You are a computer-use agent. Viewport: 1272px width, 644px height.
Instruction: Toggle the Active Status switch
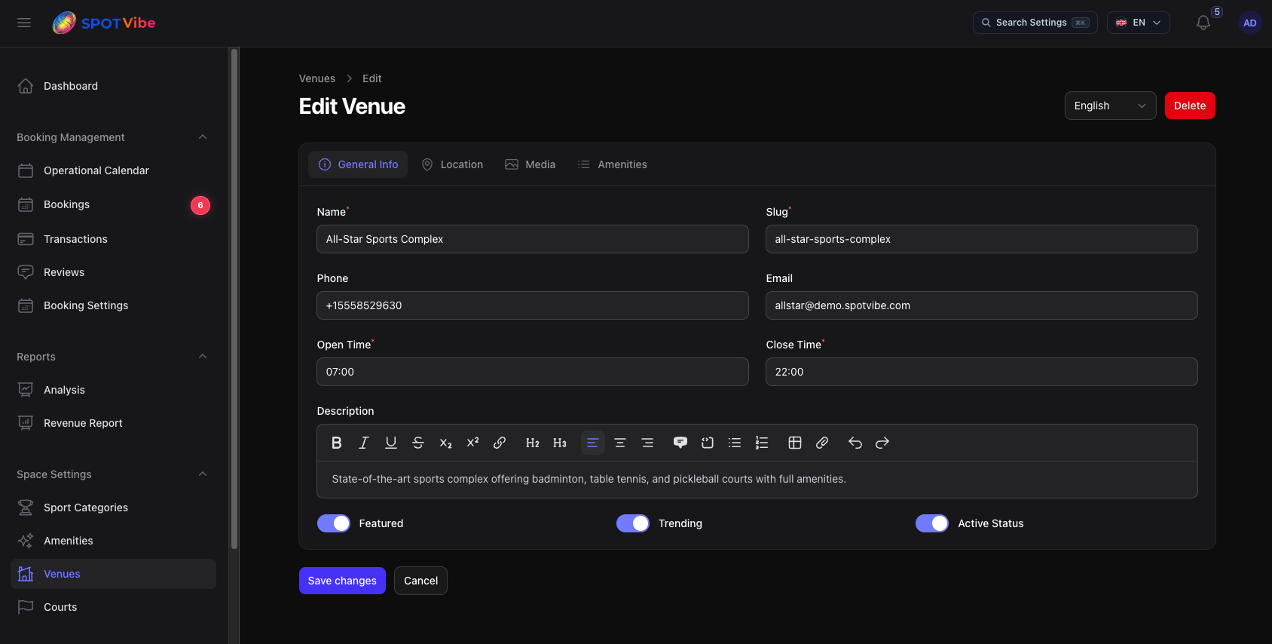pos(932,523)
